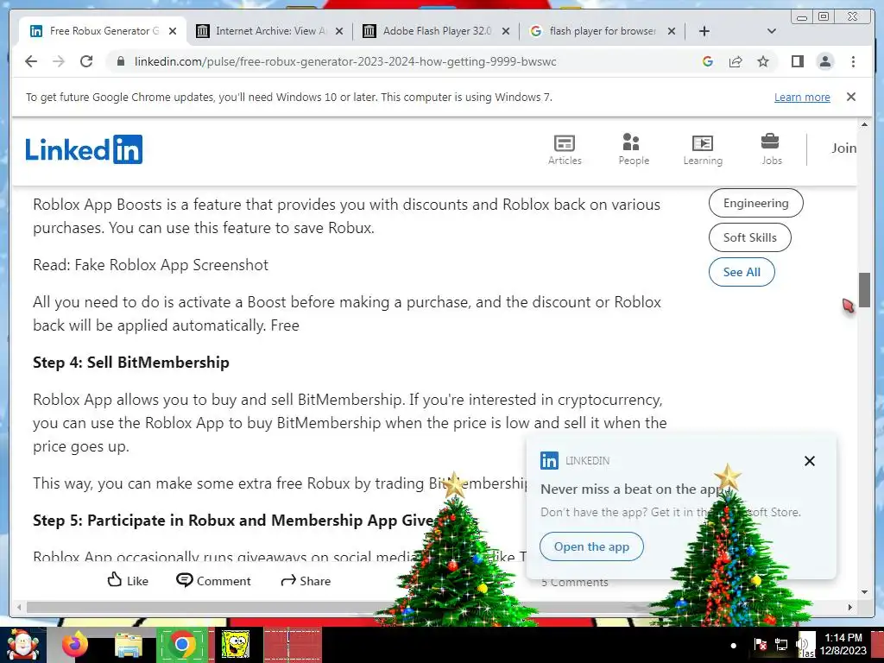Click the horizontal scroll right arrow
The height and width of the screenshot is (663, 884).
click(x=850, y=607)
